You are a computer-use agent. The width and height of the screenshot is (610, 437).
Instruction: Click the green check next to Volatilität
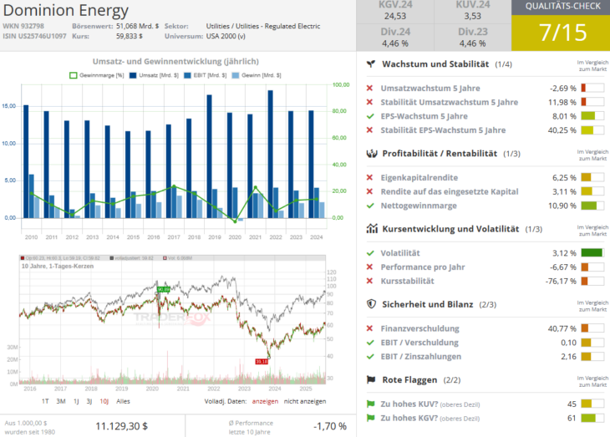point(370,253)
